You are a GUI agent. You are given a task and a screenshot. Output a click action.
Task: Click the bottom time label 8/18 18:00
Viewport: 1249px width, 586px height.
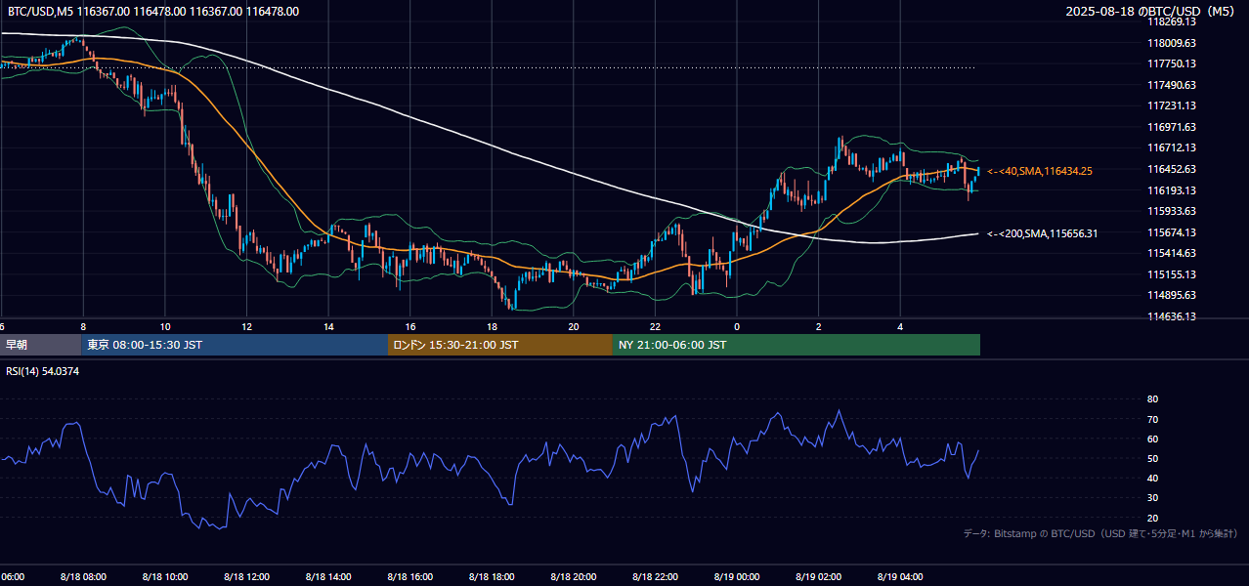[492, 576]
